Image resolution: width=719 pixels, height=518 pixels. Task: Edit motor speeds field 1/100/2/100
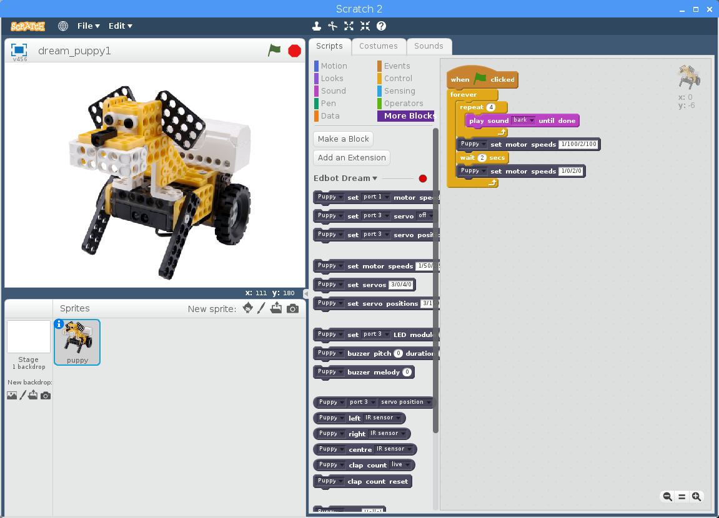pos(578,144)
